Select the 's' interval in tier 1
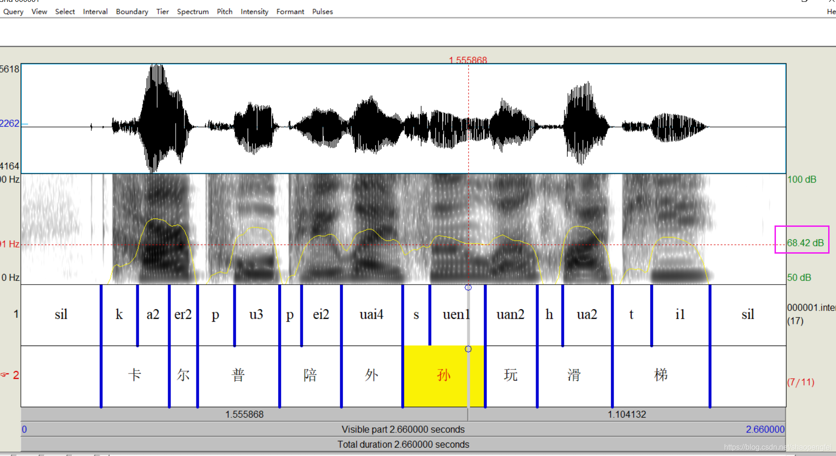This screenshot has width=836, height=456. pos(416,315)
